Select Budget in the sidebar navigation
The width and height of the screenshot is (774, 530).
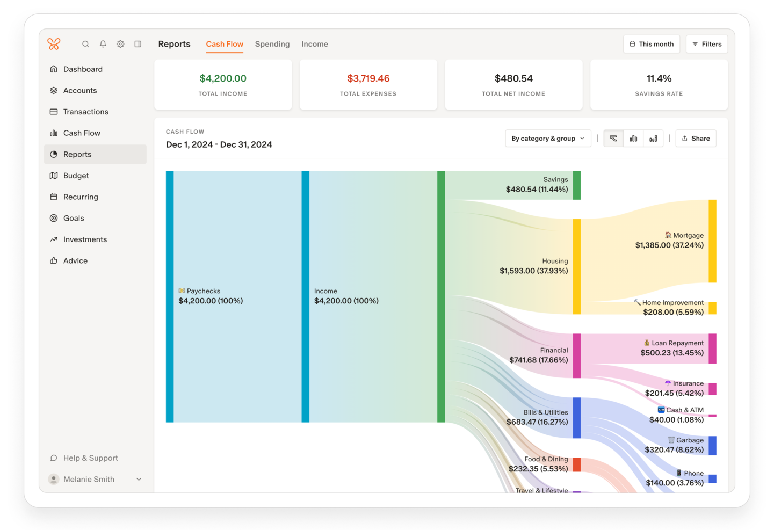[76, 176]
